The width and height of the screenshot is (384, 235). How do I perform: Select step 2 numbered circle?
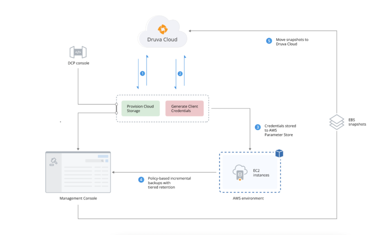pos(180,73)
